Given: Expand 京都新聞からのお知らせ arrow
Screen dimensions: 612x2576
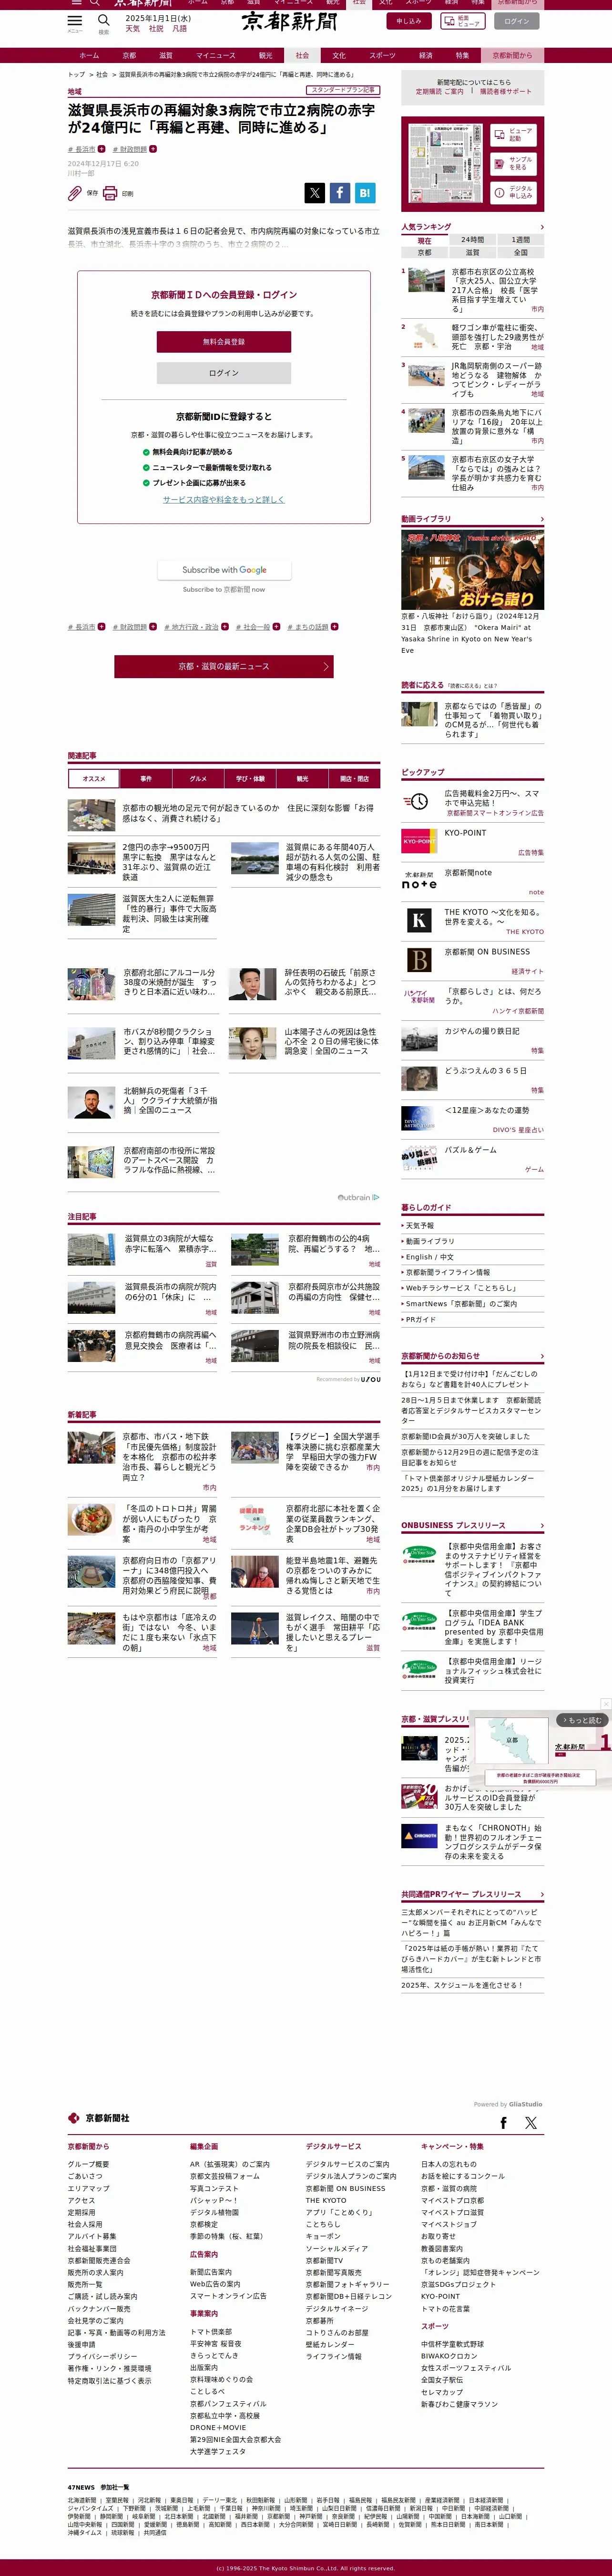Looking at the screenshot, I should click(541, 1356).
